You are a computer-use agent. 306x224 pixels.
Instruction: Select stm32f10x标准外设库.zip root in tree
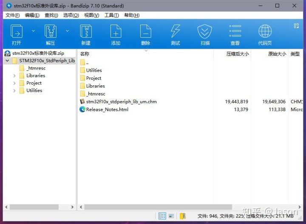[x=38, y=53]
